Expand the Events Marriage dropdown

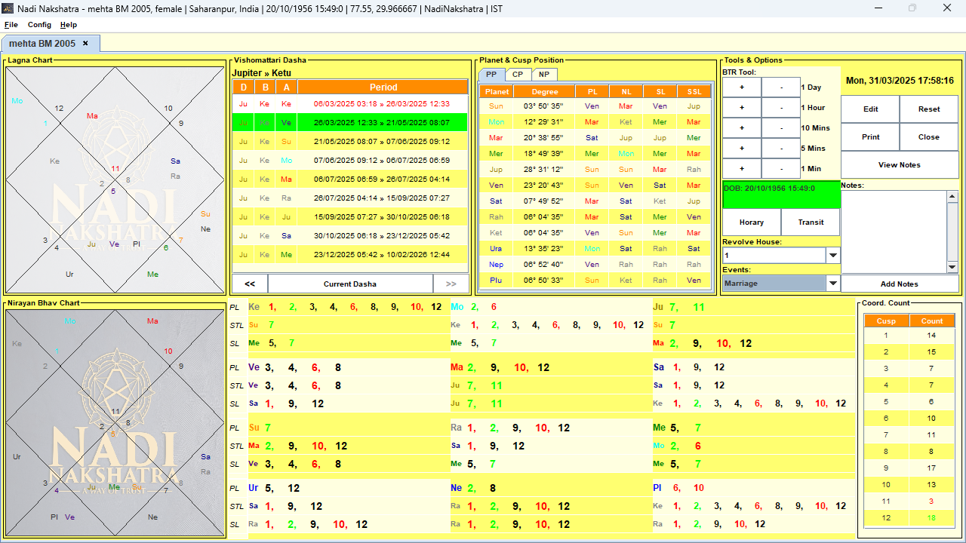(x=833, y=284)
